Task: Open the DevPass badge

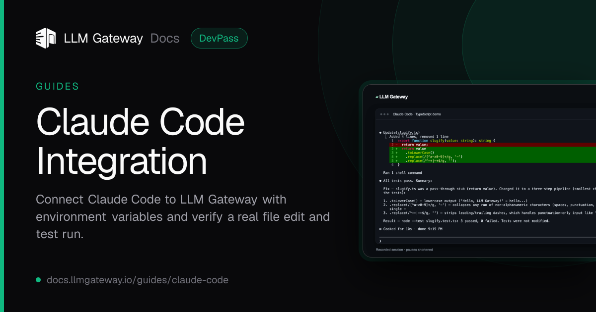Action: [219, 38]
